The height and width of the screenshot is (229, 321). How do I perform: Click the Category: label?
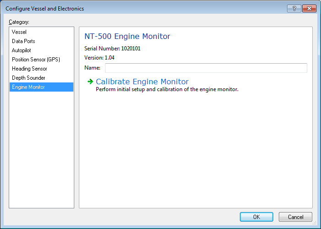tap(19, 22)
